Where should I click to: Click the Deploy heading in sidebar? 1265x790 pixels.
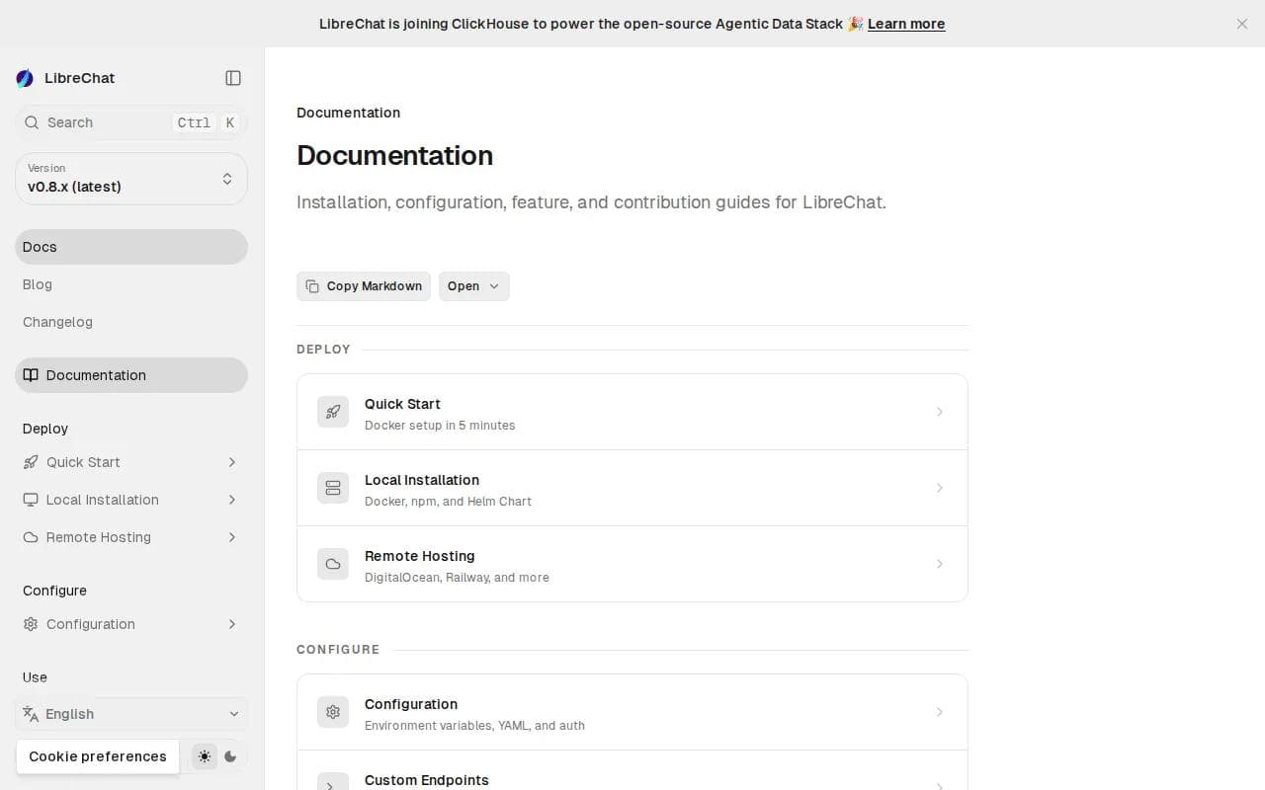point(45,429)
